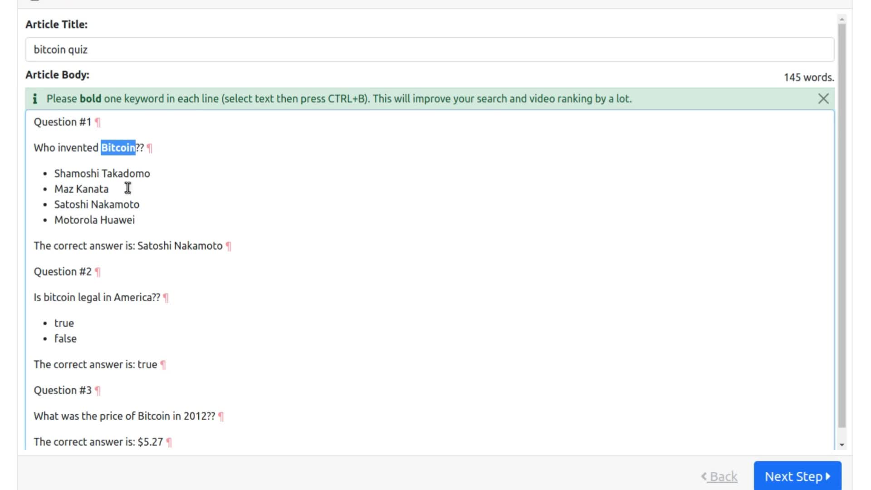Close the green bold-keyword info banner
871x490 pixels.
tap(823, 99)
